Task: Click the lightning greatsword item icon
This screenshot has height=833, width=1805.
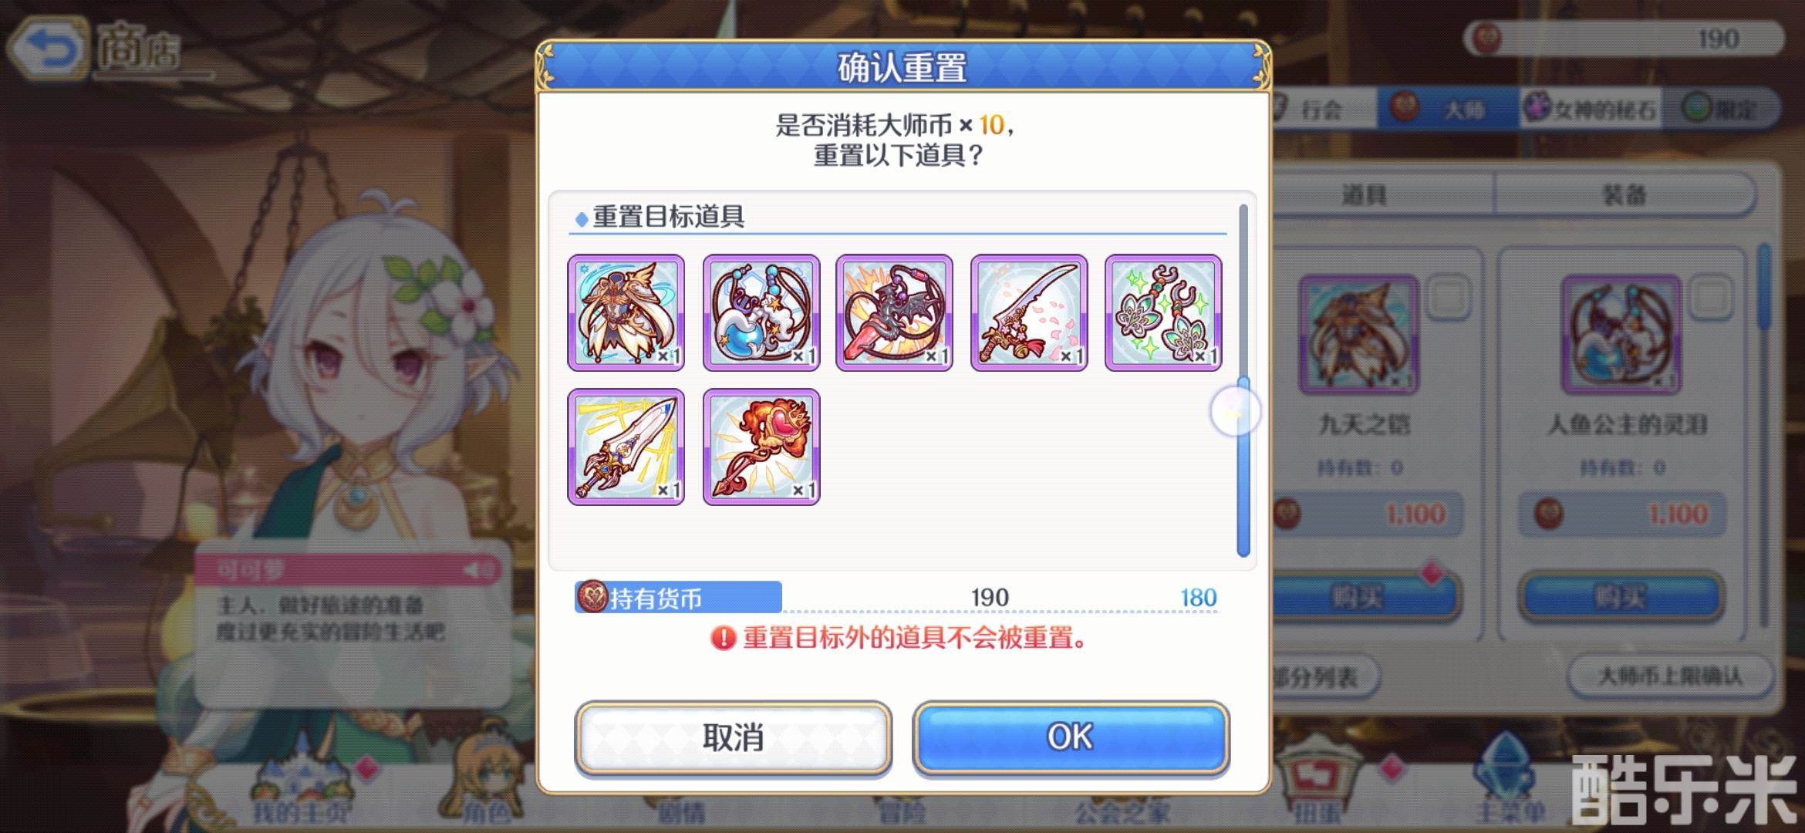Action: [x=626, y=447]
